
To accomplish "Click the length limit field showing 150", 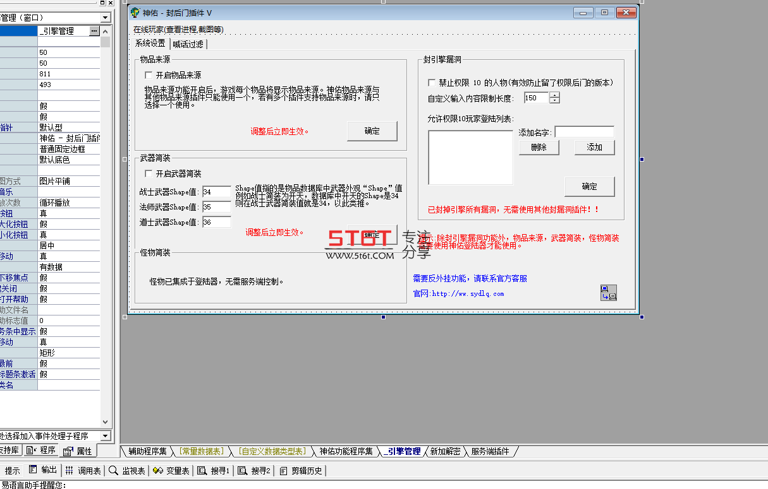I will (537, 98).
